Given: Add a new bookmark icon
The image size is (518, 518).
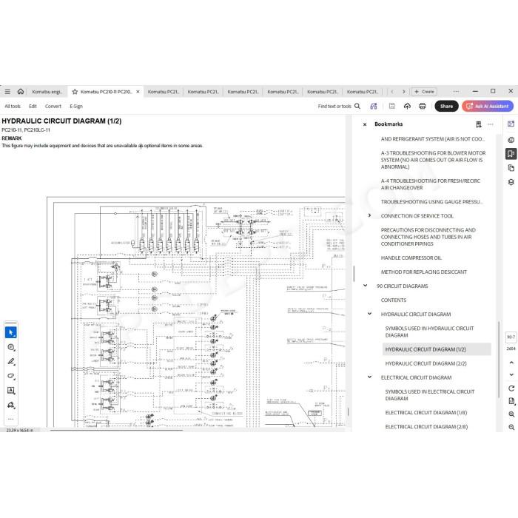Looking at the screenshot, I should 479,124.
